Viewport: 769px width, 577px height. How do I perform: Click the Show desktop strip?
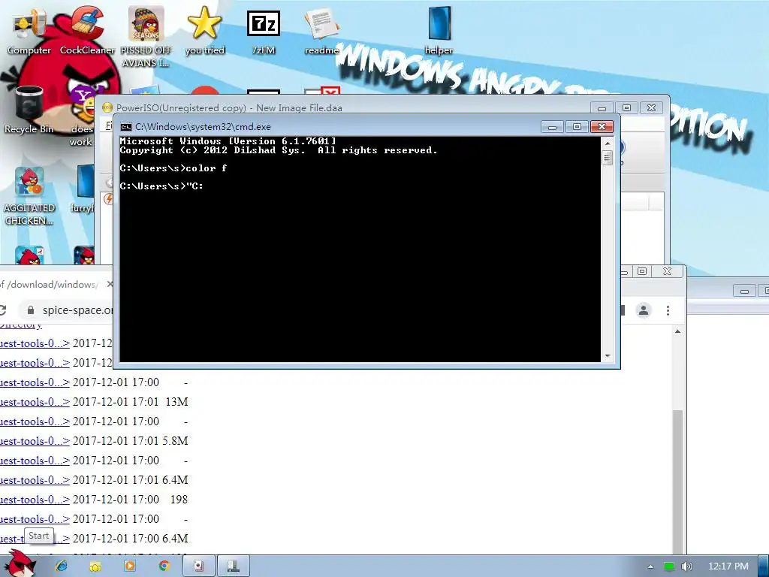point(764,566)
